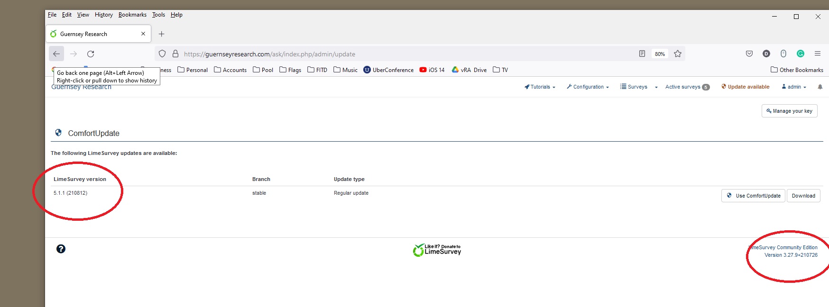Click the Use ComfortUpdate button
This screenshot has width=829, height=307.
tap(753, 196)
